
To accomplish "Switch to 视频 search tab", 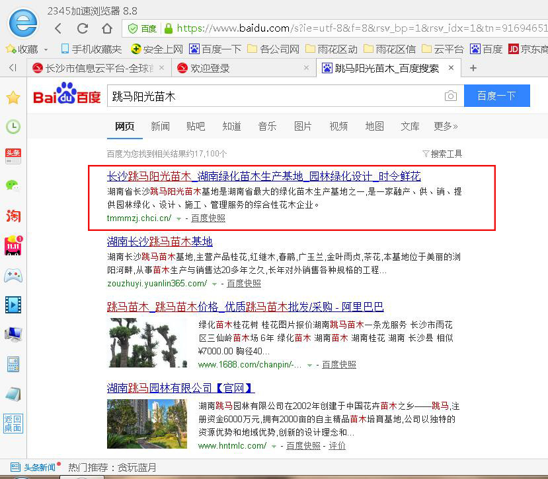I will (338, 126).
